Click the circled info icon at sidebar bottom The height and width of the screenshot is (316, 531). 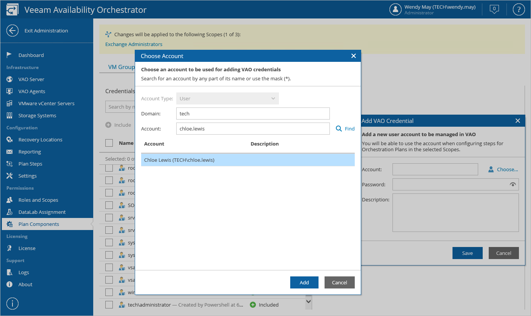point(12,304)
